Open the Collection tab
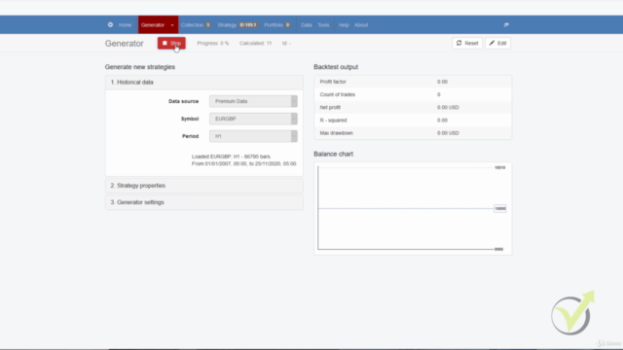 [193, 25]
